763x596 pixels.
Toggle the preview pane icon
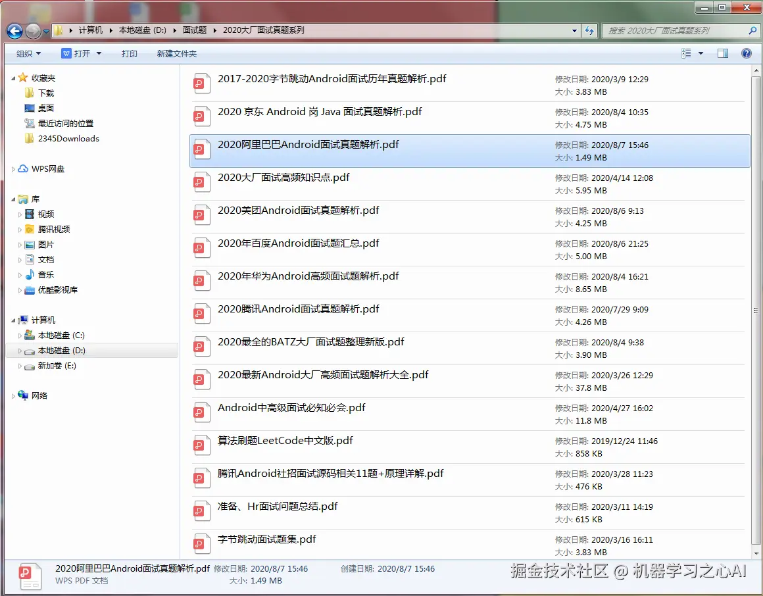723,53
